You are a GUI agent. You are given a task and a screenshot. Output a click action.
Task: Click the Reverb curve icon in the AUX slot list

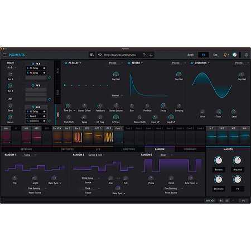point(27,116)
